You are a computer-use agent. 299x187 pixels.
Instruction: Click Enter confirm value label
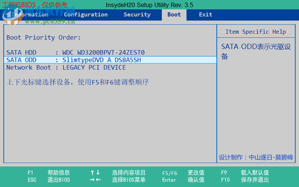coord(183,180)
